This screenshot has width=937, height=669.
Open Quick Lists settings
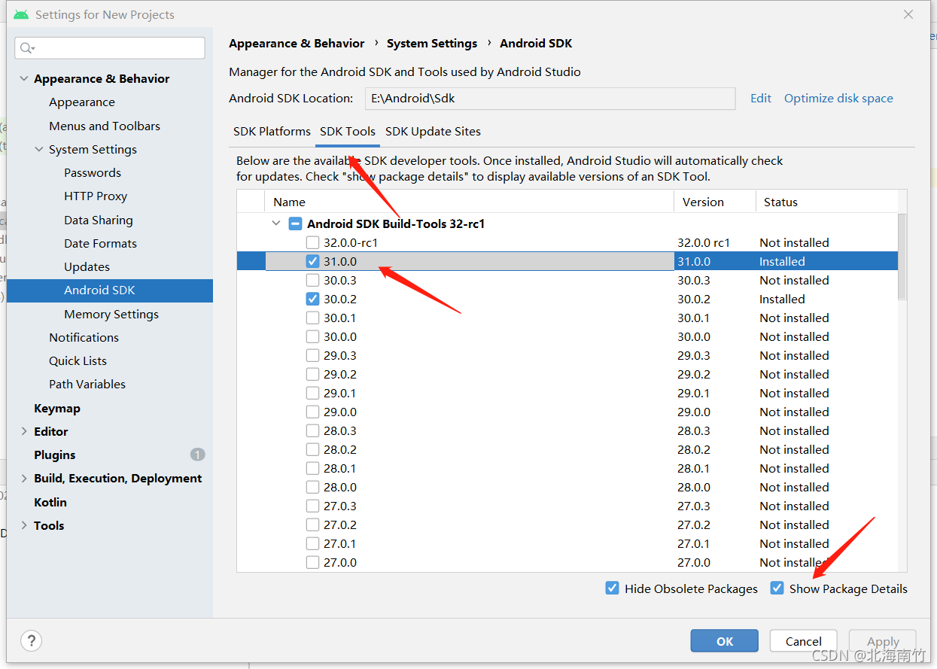coord(78,360)
